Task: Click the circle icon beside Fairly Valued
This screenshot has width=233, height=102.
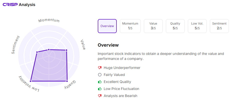Action: 100,75
